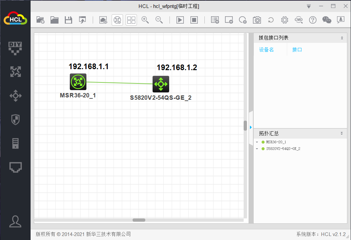Expand MSR36-20_1 in the topology summary
The height and width of the screenshot is (240, 351).
click(x=257, y=142)
